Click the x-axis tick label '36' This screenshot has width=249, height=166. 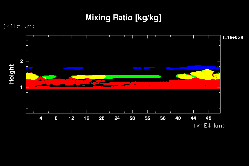(x=163, y=118)
